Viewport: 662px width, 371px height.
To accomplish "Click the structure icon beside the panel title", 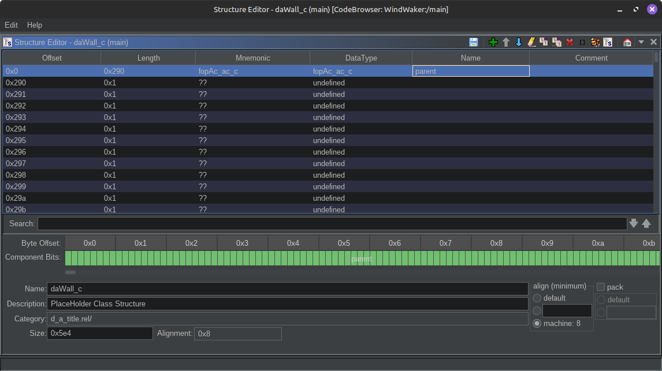I will pos(8,42).
